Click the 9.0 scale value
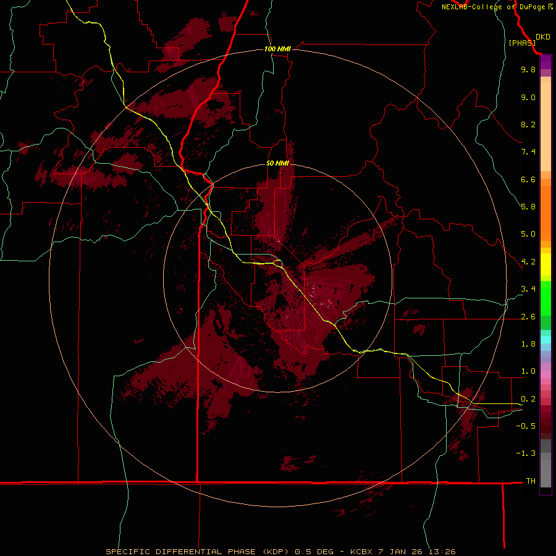Viewport: 556px width, 556px height. click(528, 97)
